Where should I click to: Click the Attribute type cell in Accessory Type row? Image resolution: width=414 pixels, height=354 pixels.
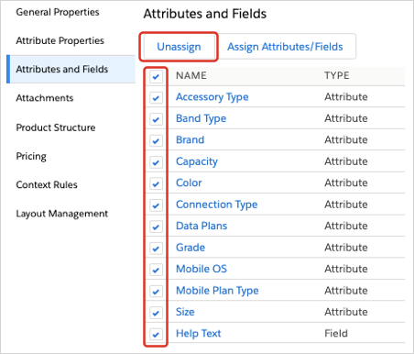tap(346, 97)
